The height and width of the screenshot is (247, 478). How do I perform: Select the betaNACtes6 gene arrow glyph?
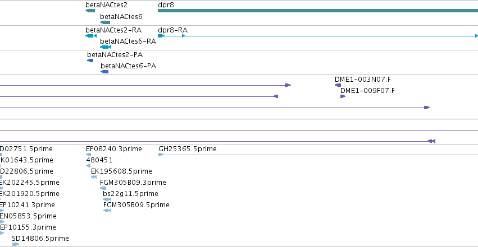[105, 22]
